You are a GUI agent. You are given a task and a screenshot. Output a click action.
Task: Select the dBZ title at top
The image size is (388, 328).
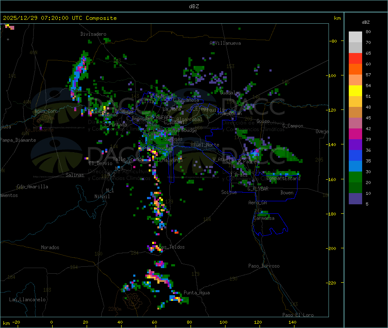(x=194, y=6)
